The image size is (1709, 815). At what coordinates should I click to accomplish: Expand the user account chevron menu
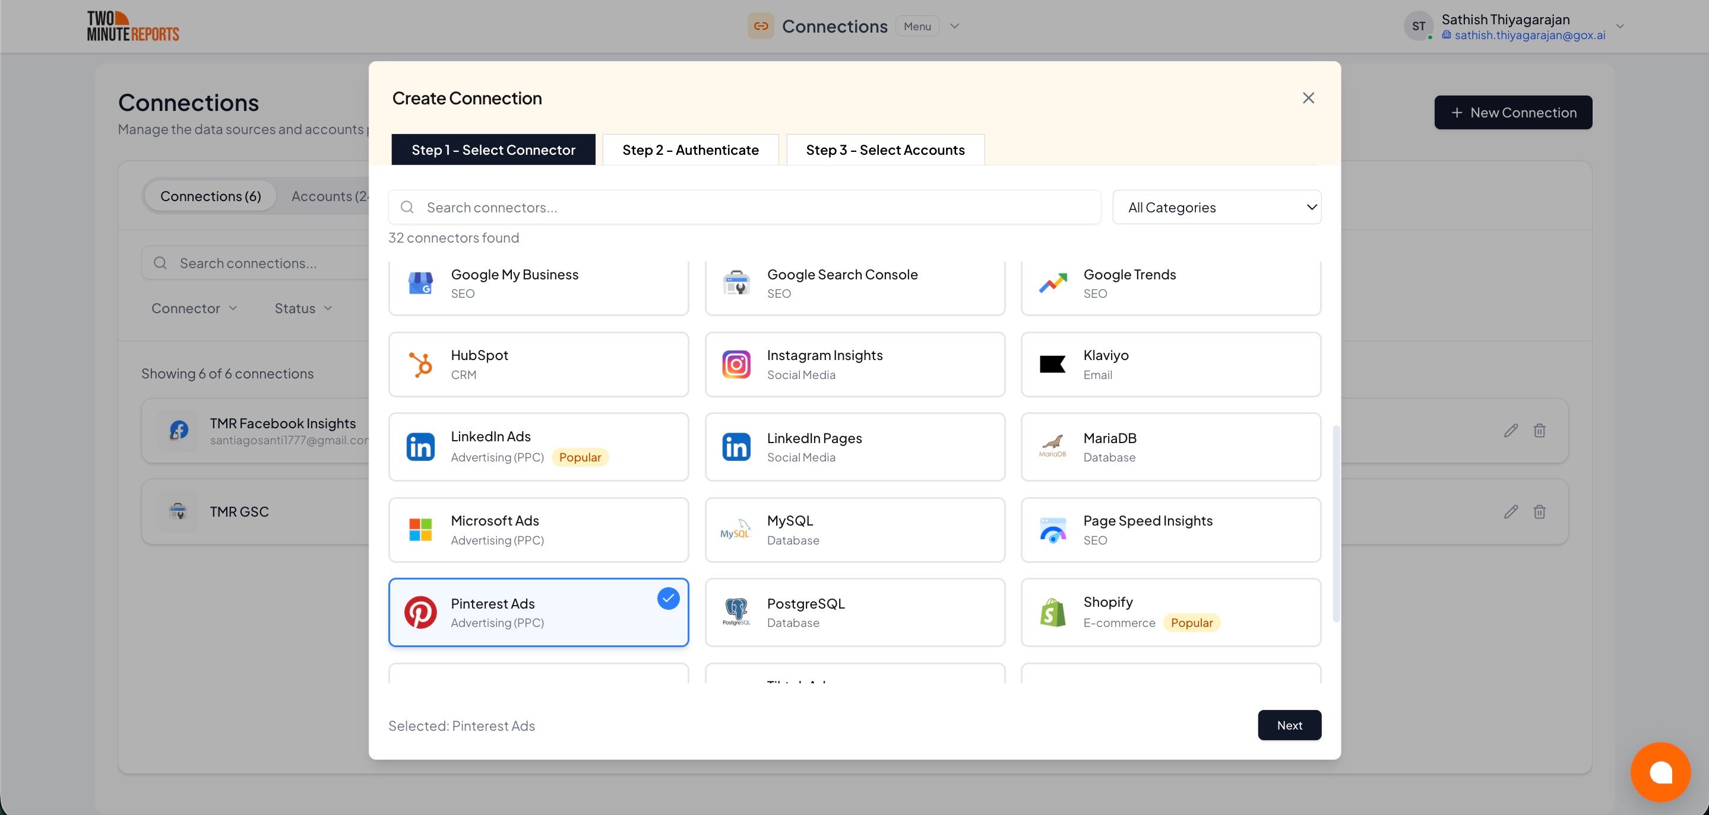click(x=1619, y=27)
